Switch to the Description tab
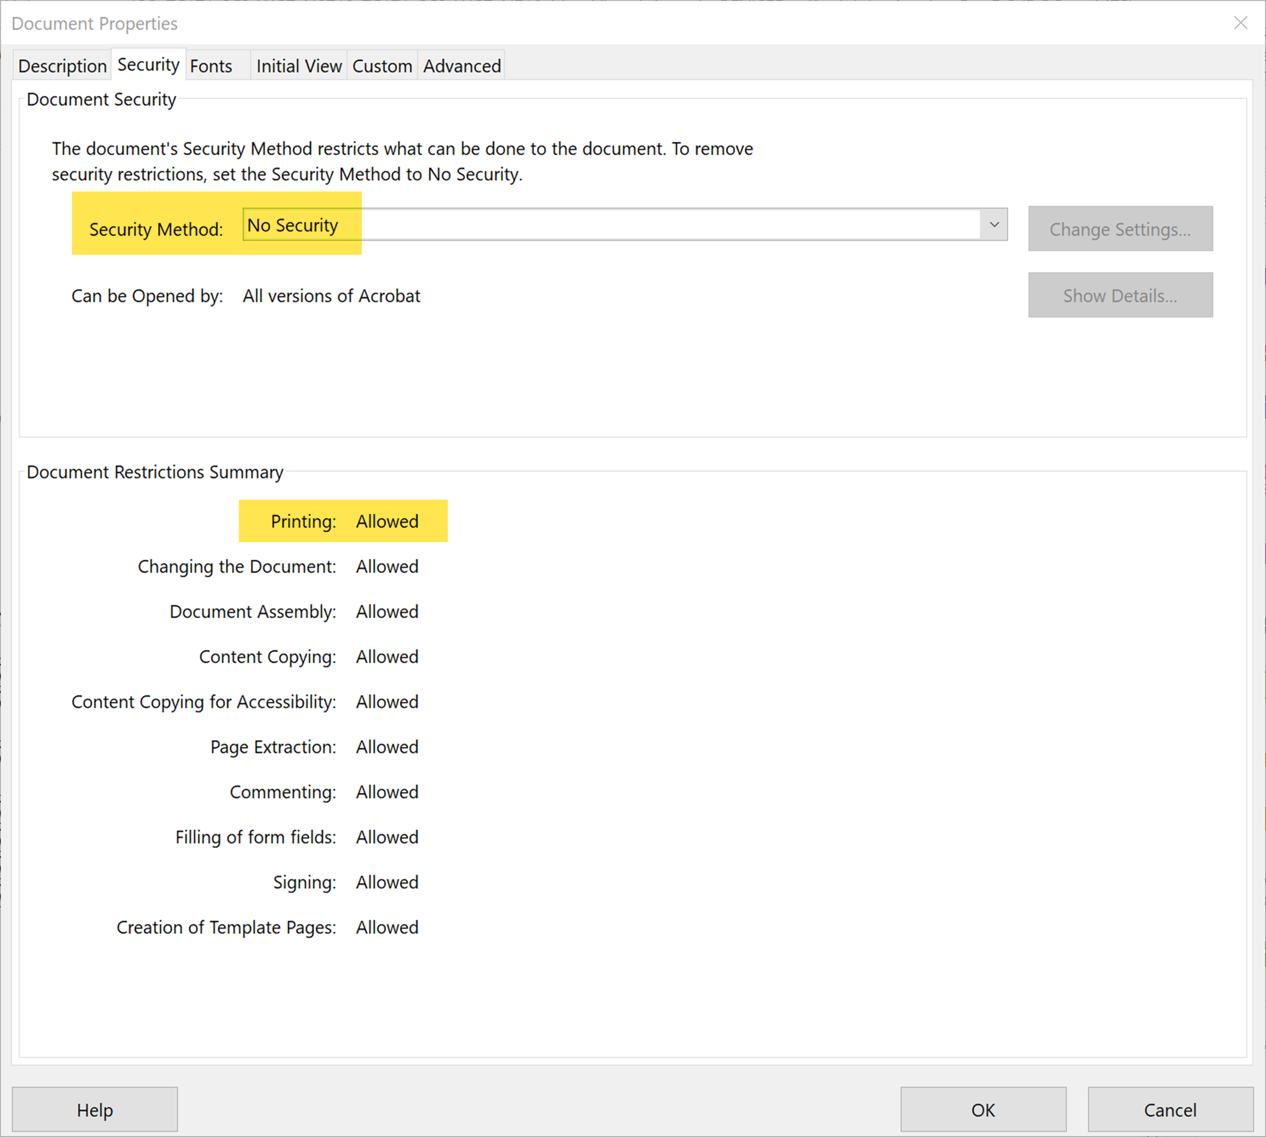The height and width of the screenshot is (1137, 1266). (x=60, y=65)
